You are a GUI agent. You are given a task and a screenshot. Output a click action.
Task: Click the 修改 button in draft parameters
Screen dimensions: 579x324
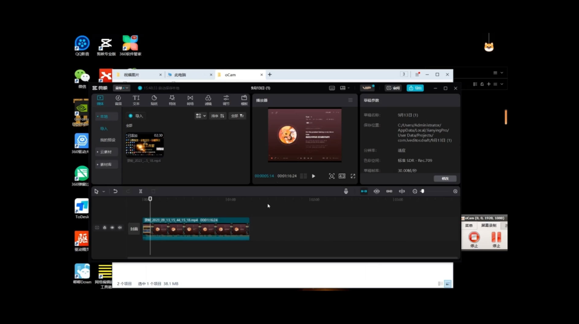(445, 179)
